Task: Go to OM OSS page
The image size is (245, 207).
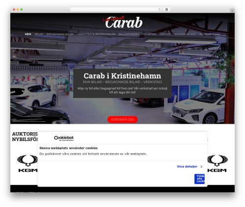Action: click(165, 34)
